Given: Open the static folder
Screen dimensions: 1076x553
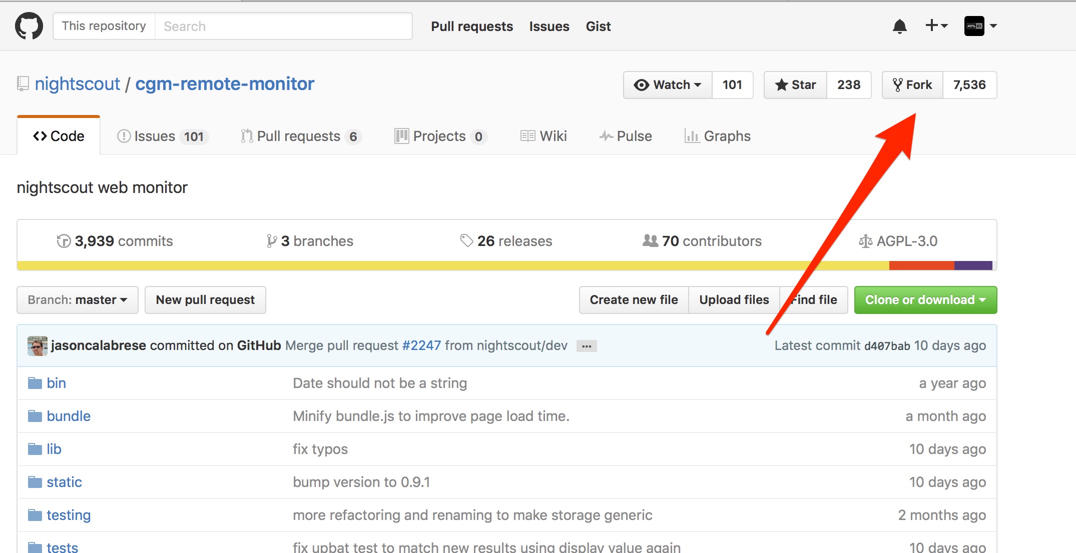Looking at the screenshot, I should coord(64,482).
